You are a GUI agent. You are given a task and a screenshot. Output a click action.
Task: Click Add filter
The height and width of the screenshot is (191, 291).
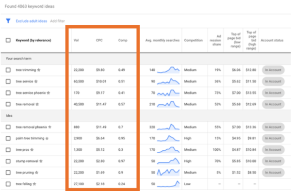click(x=57, y=21)
